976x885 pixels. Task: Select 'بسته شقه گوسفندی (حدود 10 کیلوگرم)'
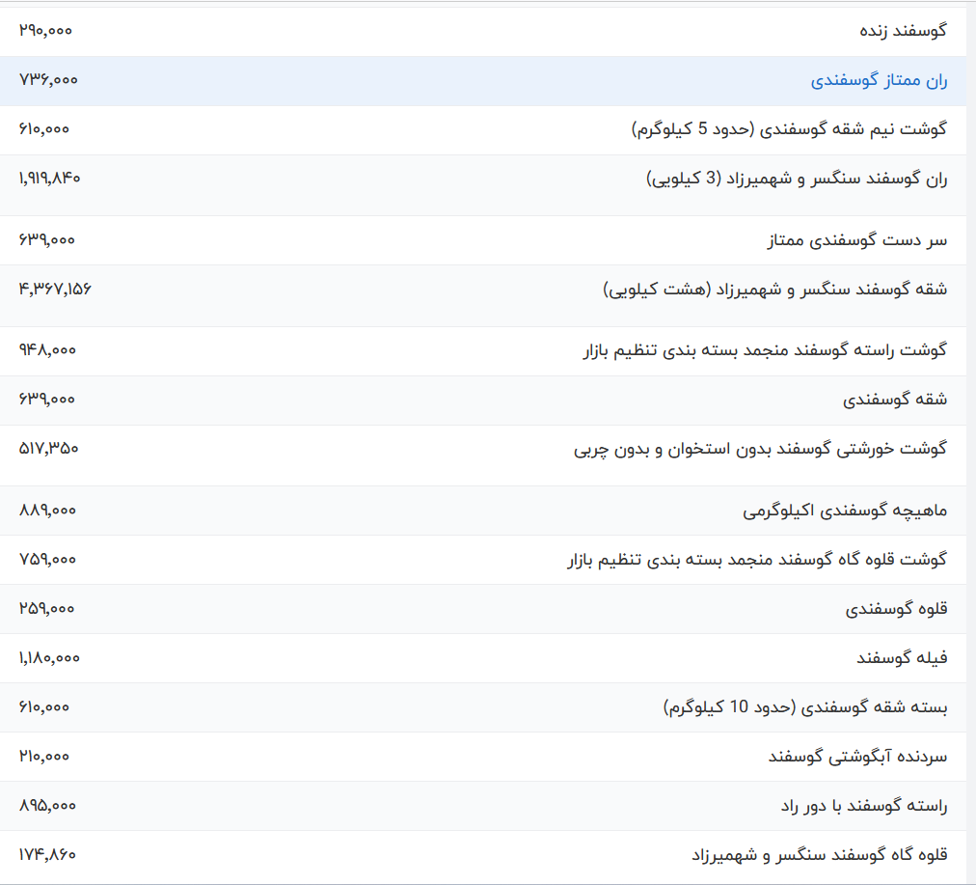click(805, 707)
